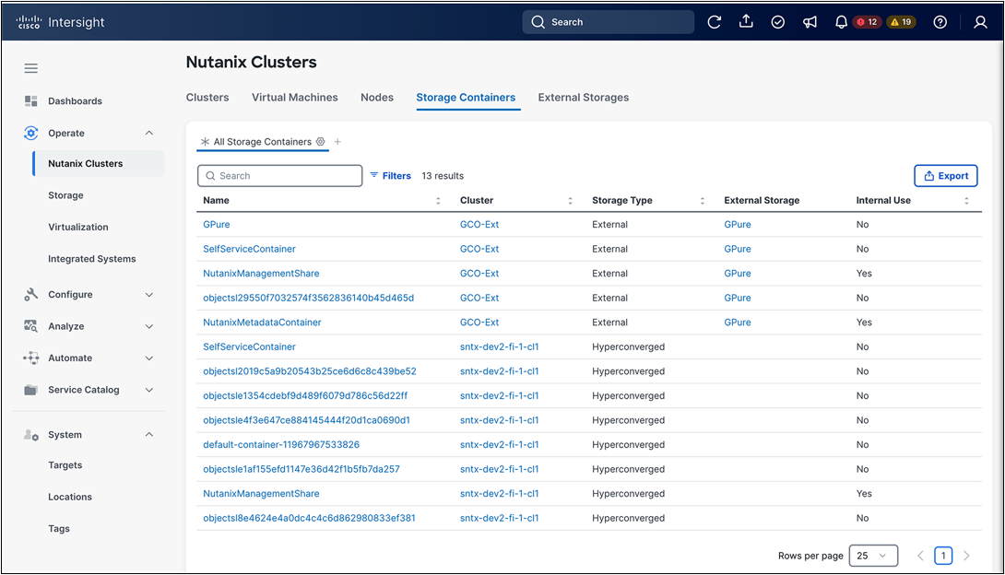Open sntx-dev2-fi-1-cl1 cluster in default-container row
This screenshot has height=575, width=1005.
point(500,444)
